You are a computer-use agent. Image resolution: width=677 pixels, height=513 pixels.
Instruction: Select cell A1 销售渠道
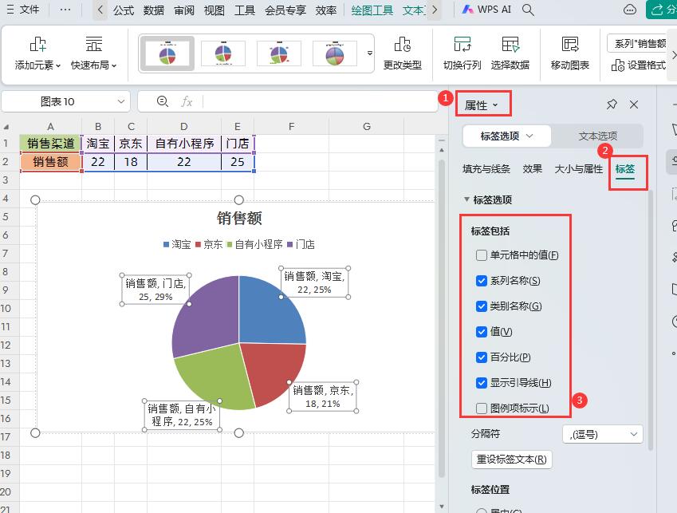50,144
